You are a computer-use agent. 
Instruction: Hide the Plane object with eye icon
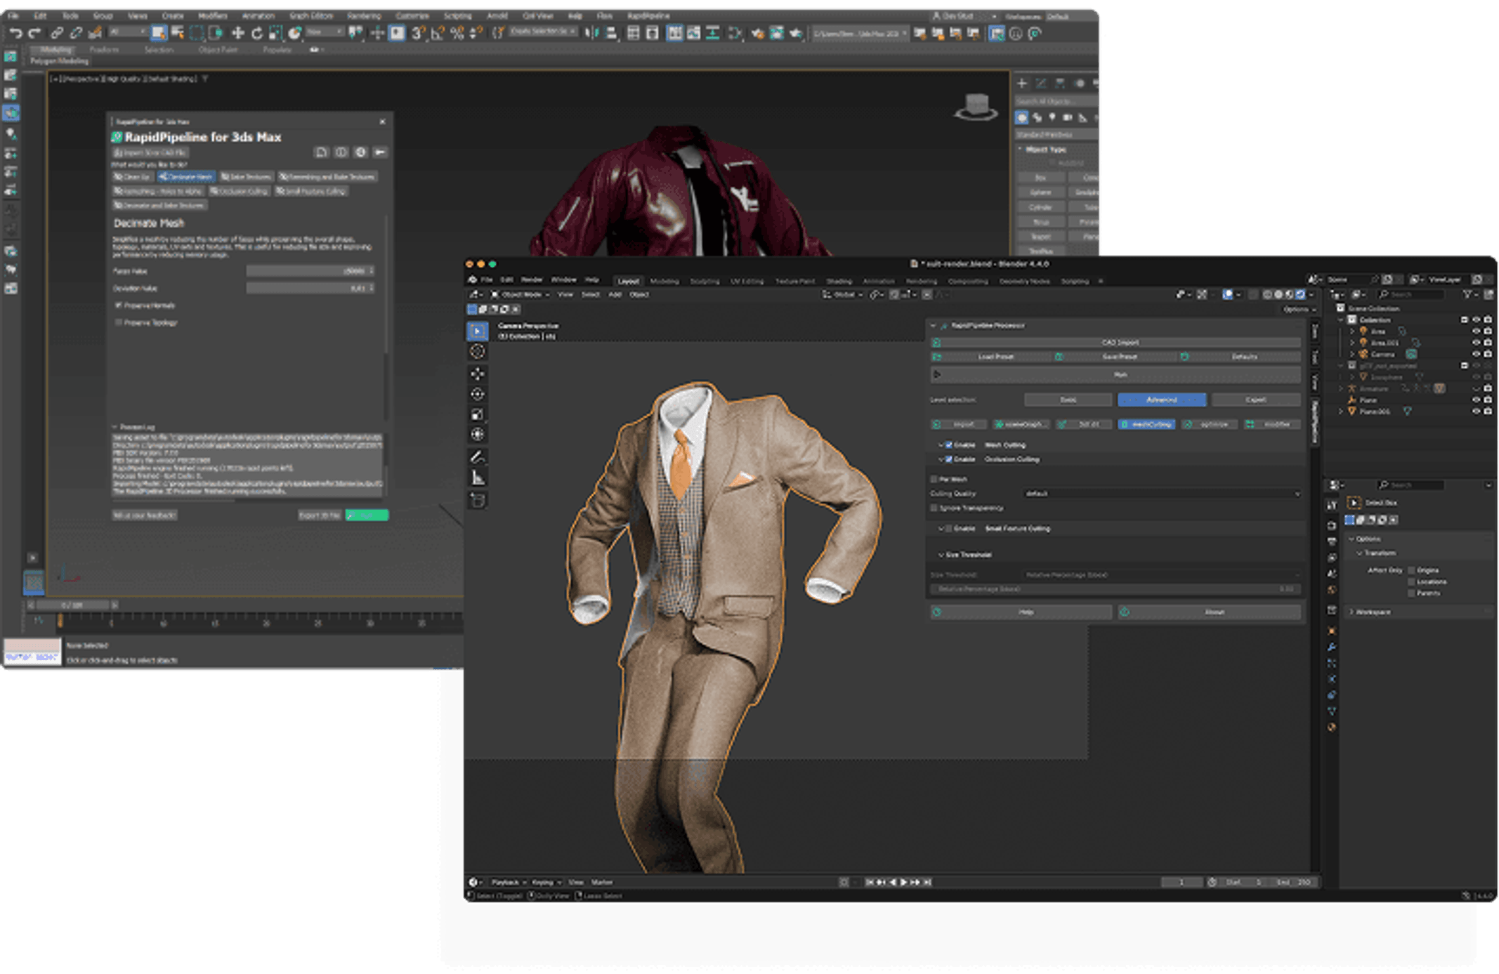click(x=1476, y=400)
